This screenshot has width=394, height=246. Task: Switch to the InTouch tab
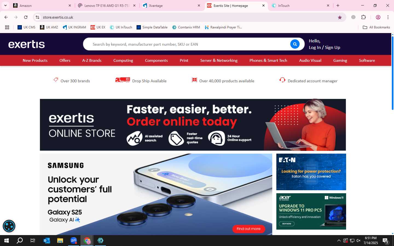point(300,5)
